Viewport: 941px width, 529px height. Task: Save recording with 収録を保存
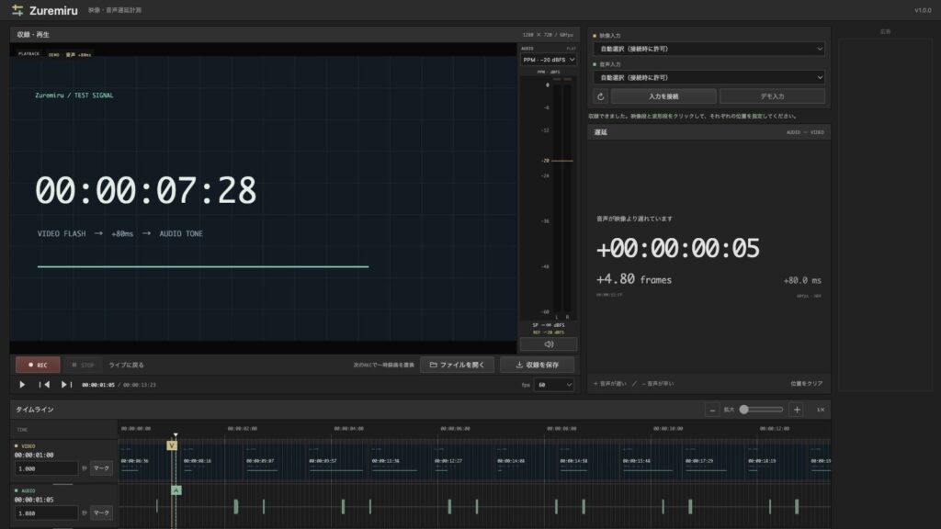click(537, 365)
